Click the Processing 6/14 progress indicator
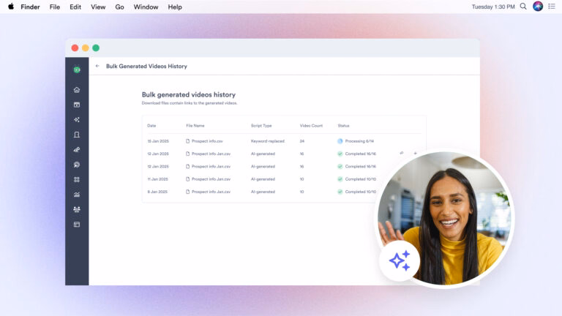This screenshot has width=562, height=316. pyautogui.click(x=356, y=140)
